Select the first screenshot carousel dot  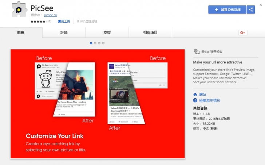(91, 43)
